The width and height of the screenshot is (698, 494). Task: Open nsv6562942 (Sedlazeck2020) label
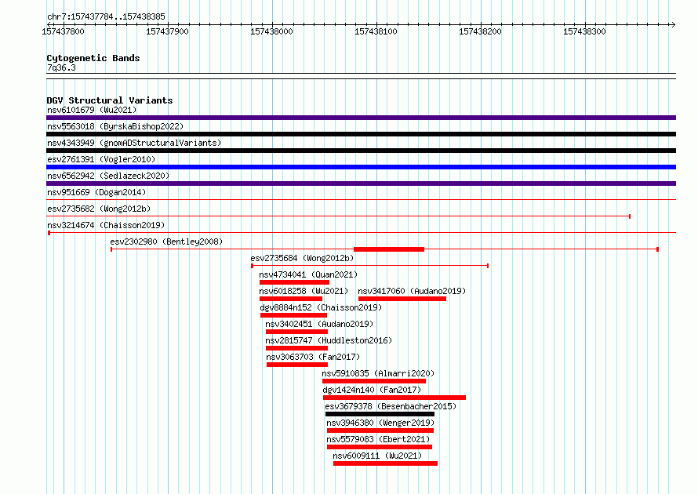(x=108, y=176)
